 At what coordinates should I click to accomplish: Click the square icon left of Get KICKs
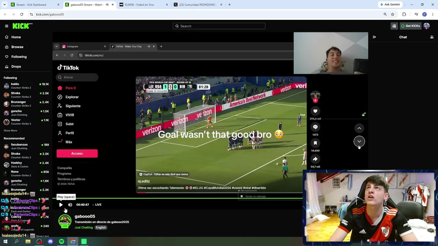point(394,26)
